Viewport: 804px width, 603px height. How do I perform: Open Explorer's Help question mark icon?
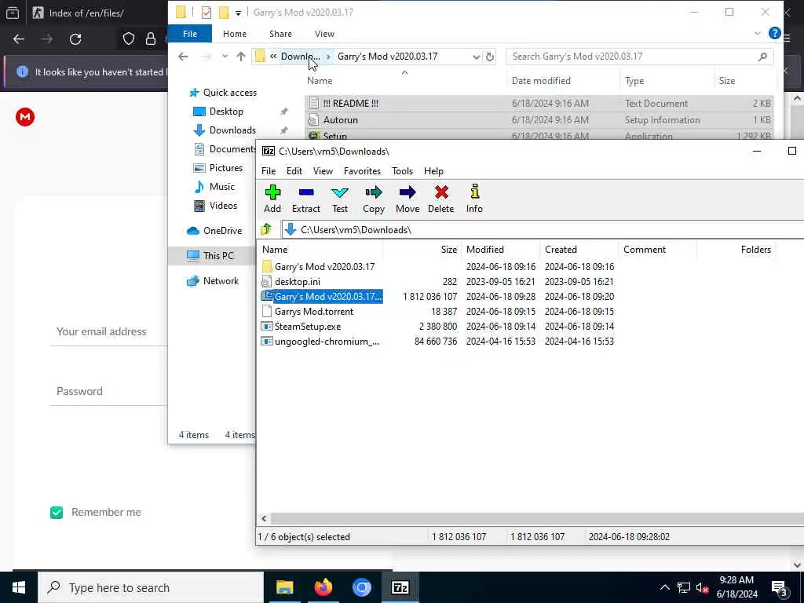pyautogui.click(x=775, y=33)
